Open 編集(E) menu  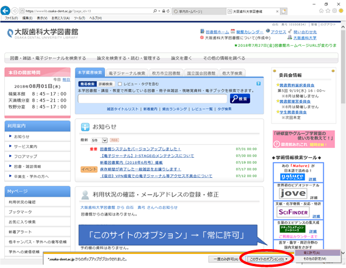[x=27, y=18]
